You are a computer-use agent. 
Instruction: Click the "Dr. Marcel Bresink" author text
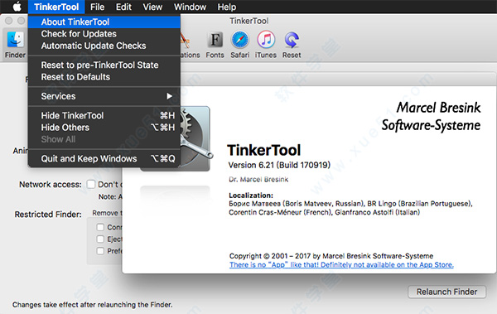pos(258,179)
